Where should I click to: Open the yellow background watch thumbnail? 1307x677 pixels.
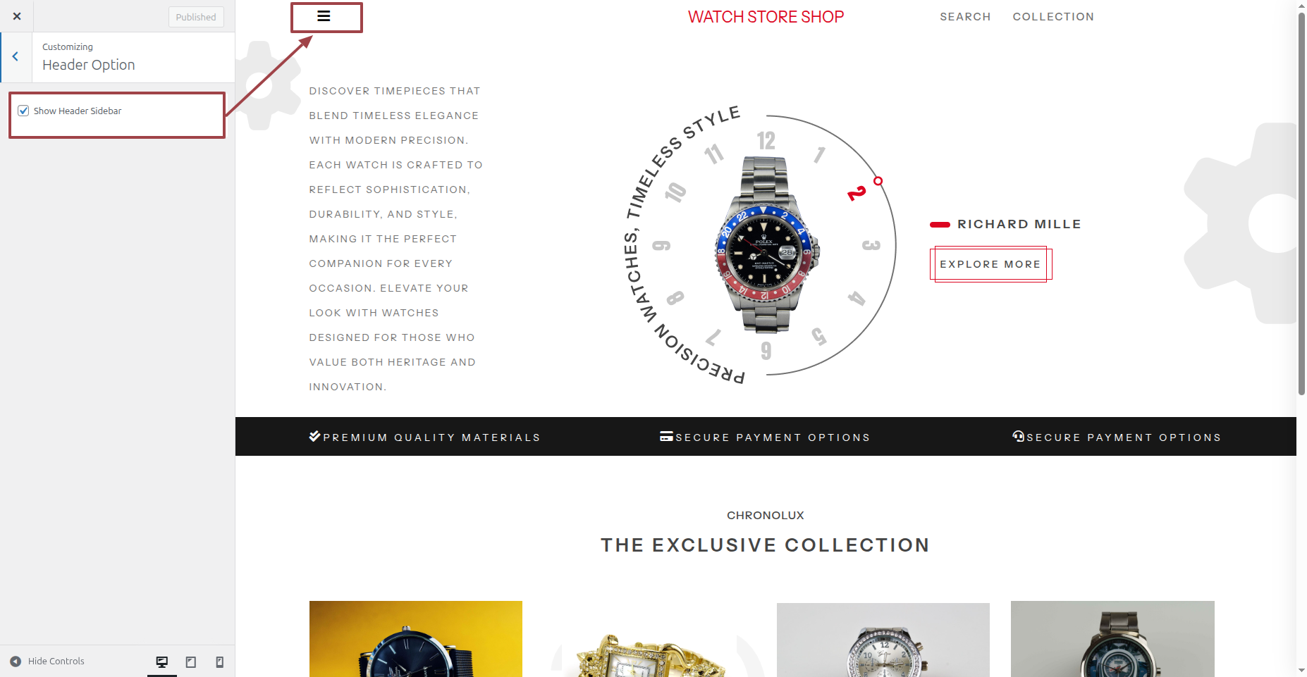pos(416,639)
